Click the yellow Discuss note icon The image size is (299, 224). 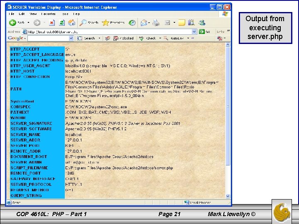[181, 23]
